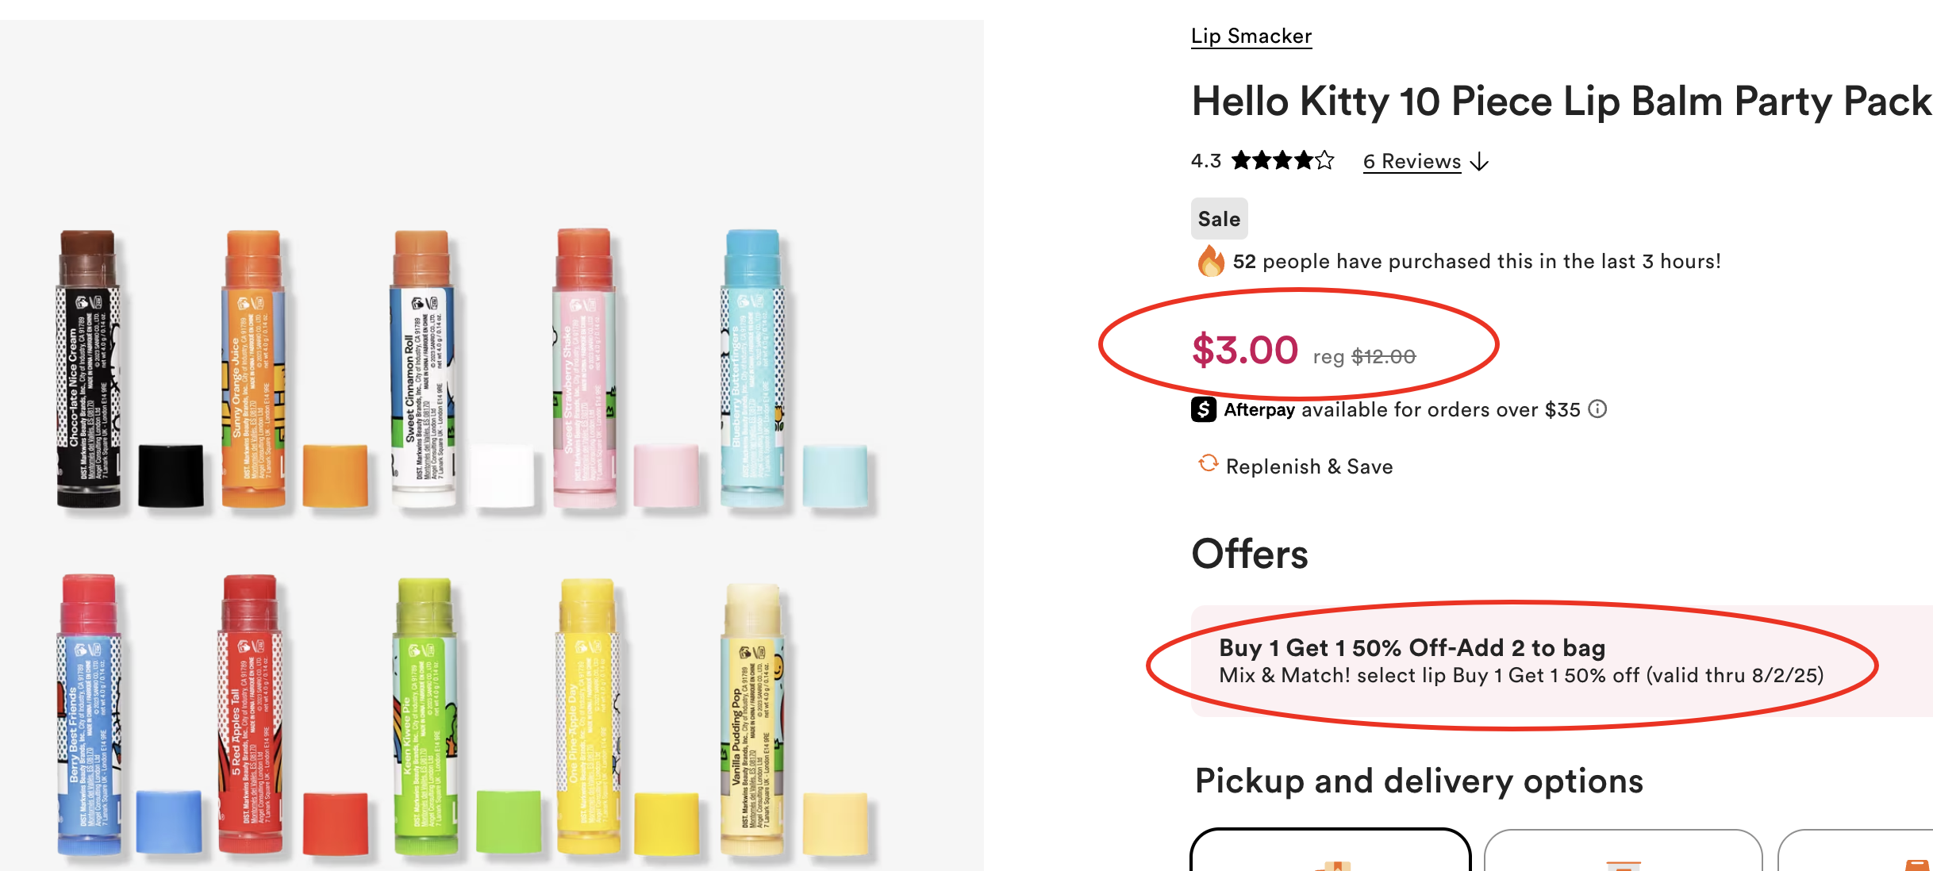Click the Sunny Orange Juice orange cap
Image resolution: width=1933 pixels, height=871 pixels.
(335, 476)
